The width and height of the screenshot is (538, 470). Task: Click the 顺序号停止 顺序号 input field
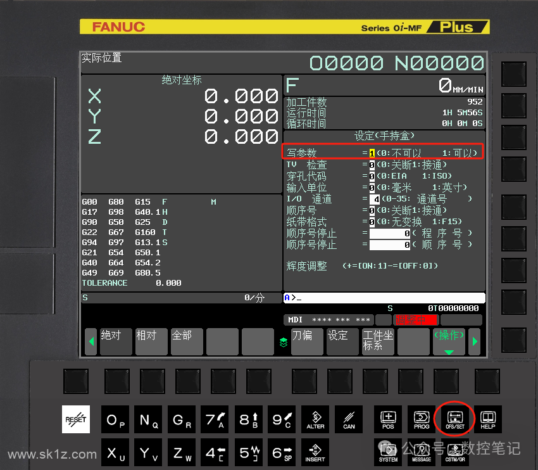click(x=390, y=245)
